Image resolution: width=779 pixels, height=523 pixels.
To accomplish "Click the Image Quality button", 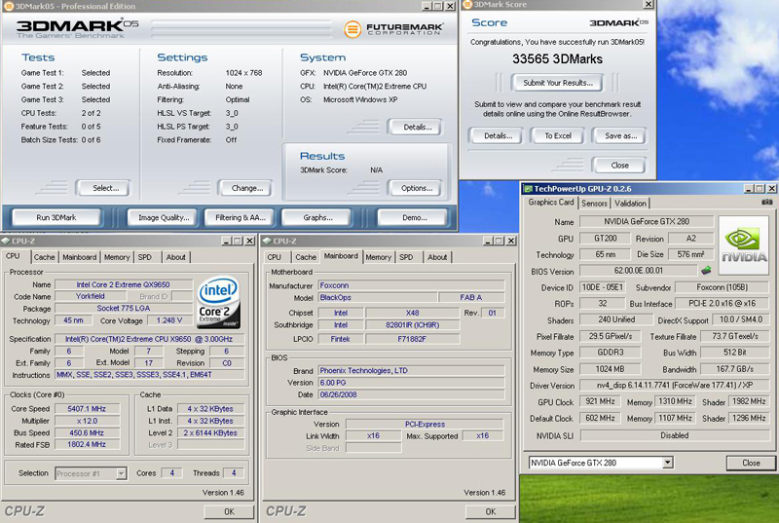I will pos(164,217).
